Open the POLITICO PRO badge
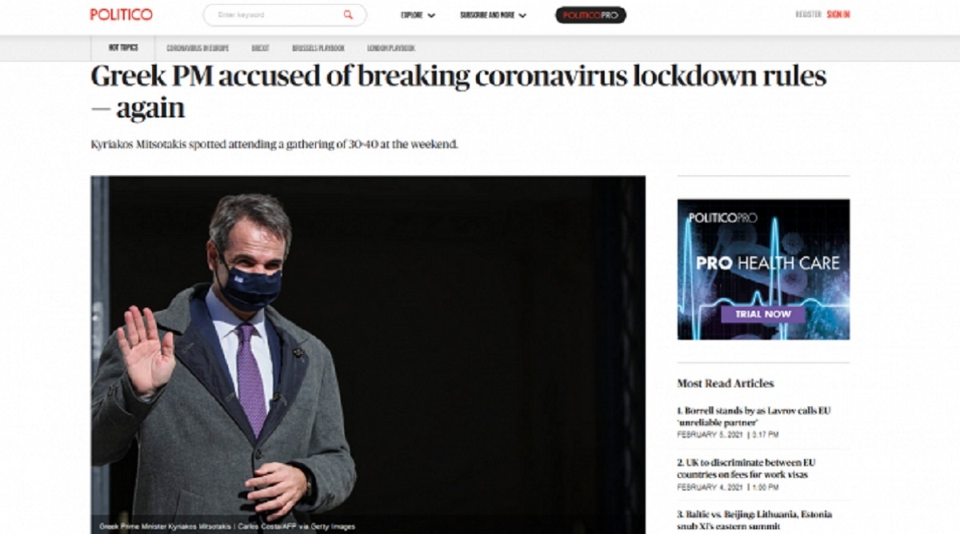The height and width of the screenshot is (534, 960). 590,15
